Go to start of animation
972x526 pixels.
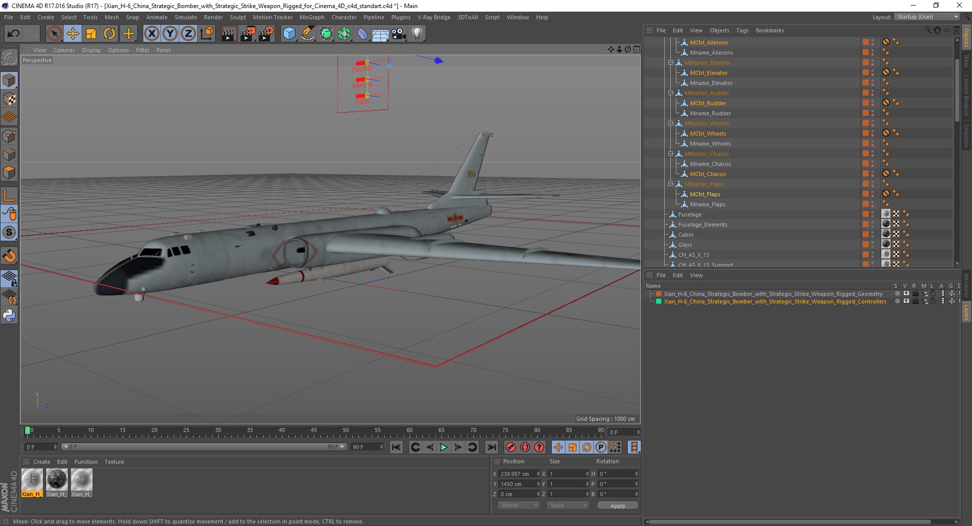click(x=396, y=447)
